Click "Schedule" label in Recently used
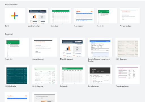 coord(54,26)
